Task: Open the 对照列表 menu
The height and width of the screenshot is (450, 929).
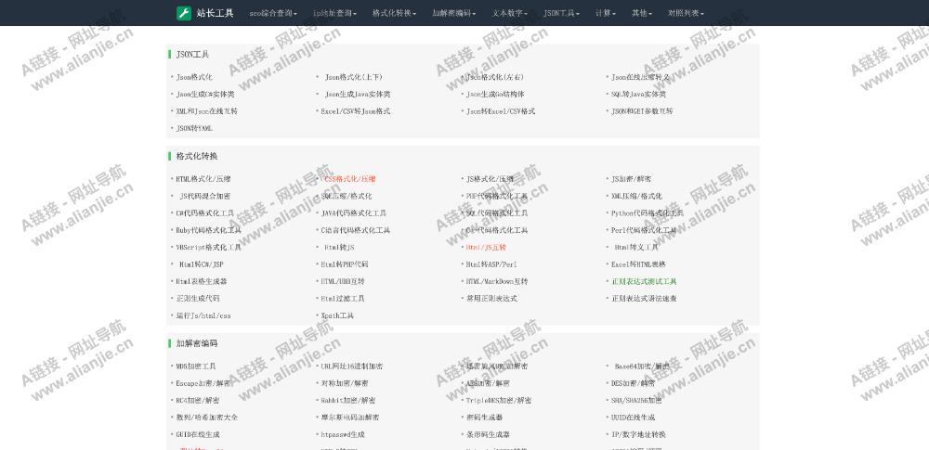Action: pyautogui.click(x=686, y=13)
